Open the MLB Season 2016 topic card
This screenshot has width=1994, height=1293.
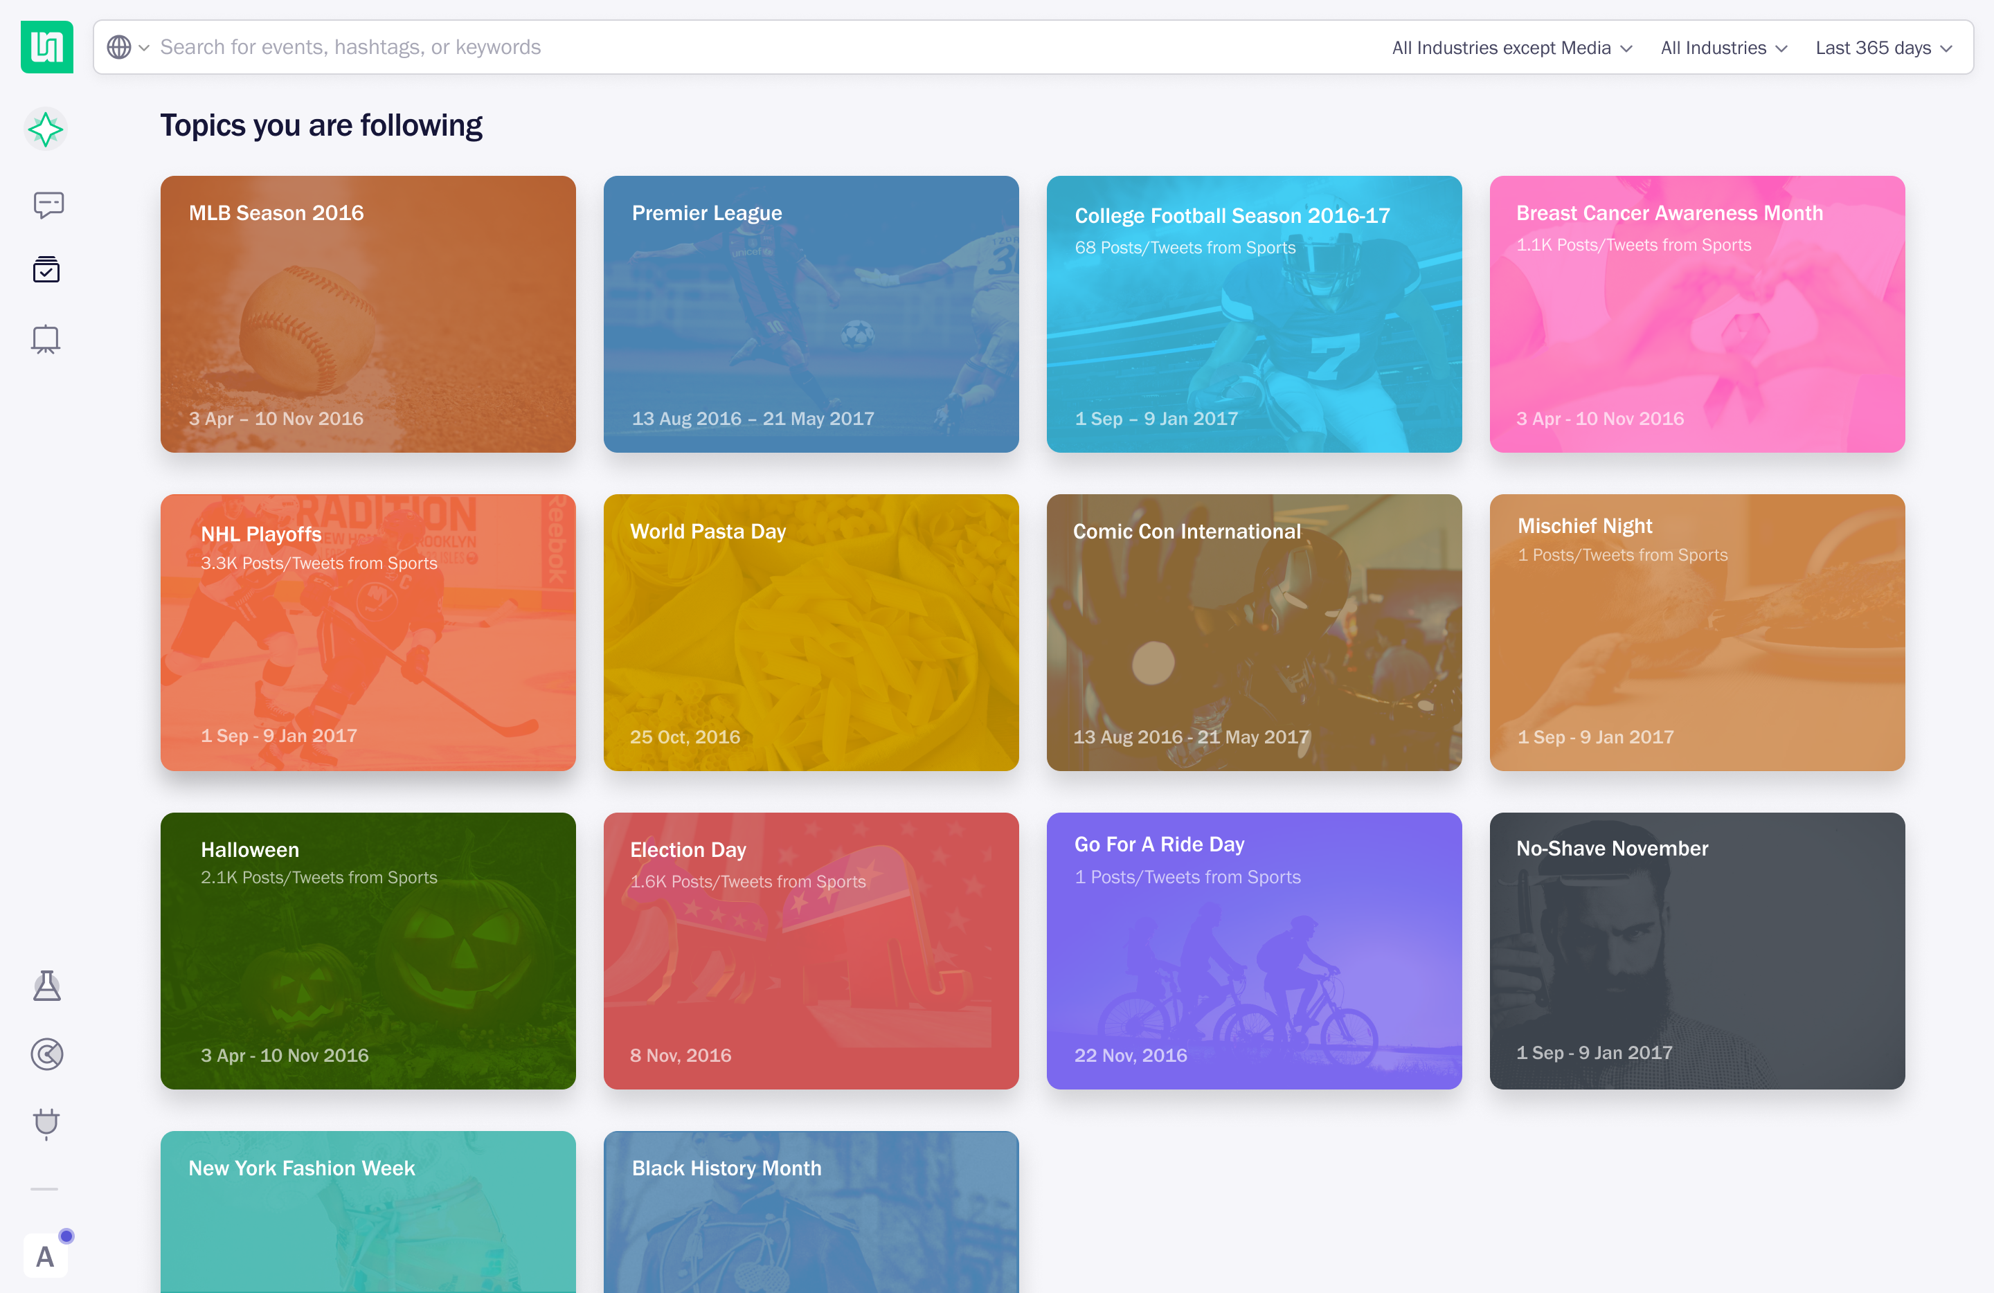pos(368,314)
